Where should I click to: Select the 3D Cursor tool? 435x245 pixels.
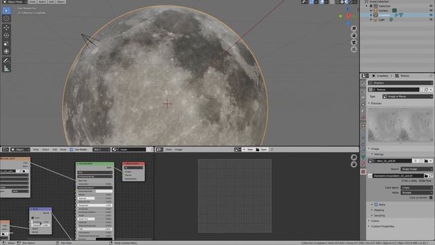(6, 18)
